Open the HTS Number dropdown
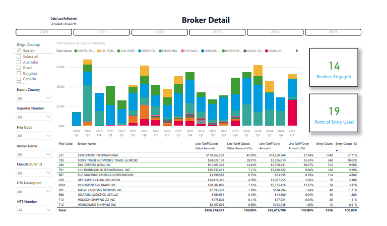 (34, 210)
